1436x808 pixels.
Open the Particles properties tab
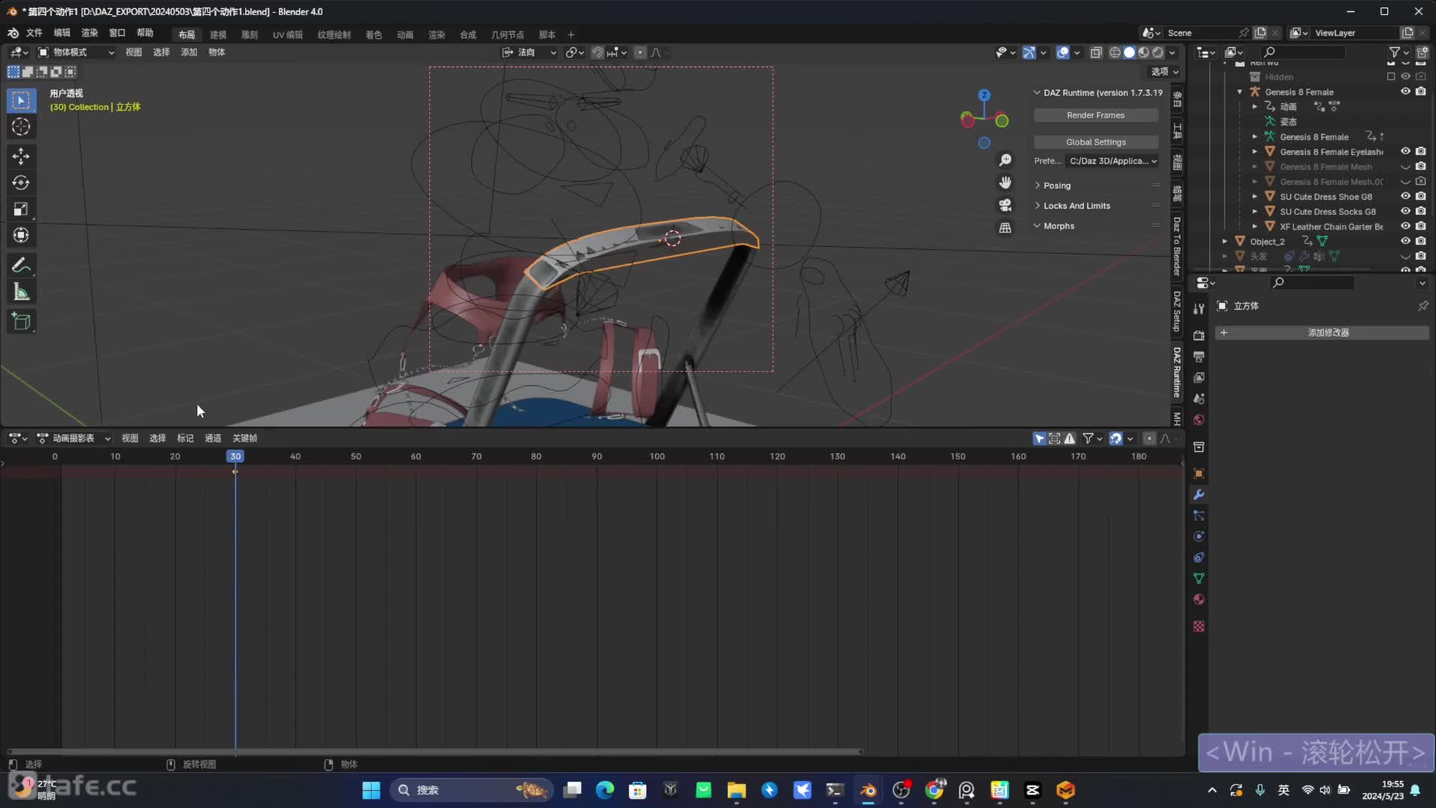pyautogui.click(x=1199, y=515)
